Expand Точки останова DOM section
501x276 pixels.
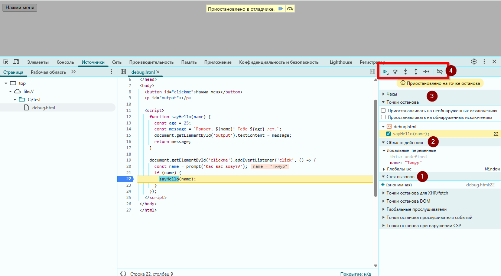click(x=408, y=201)
